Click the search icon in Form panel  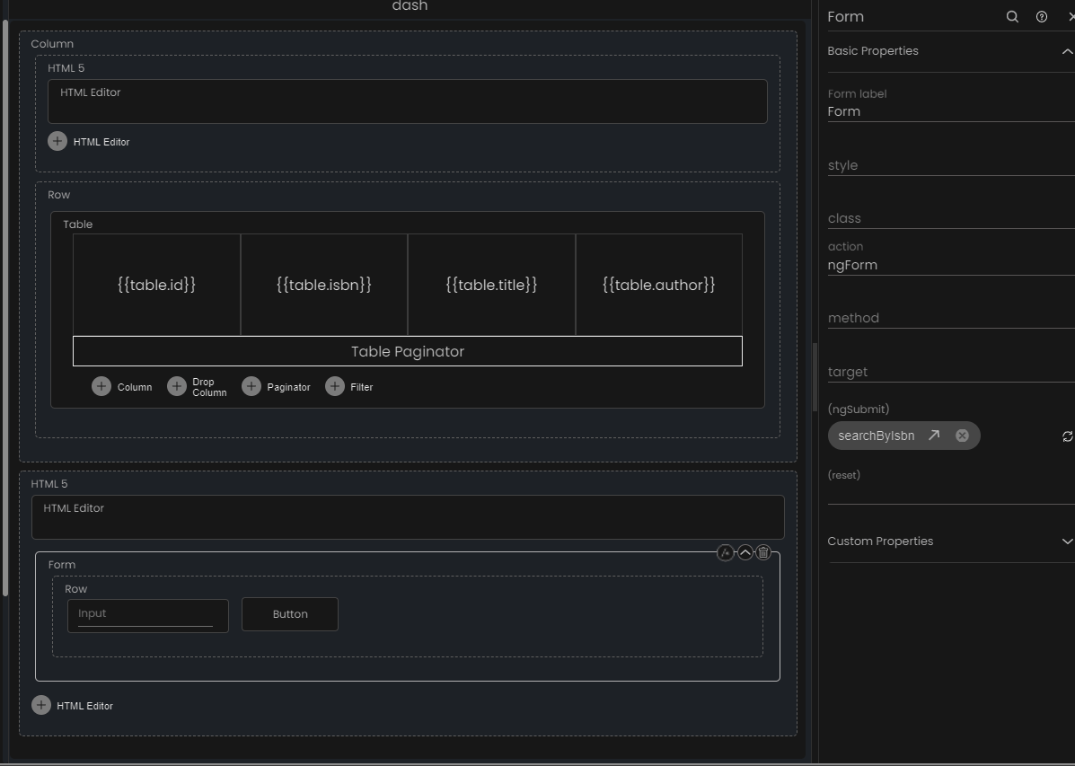coord(1012,16)
